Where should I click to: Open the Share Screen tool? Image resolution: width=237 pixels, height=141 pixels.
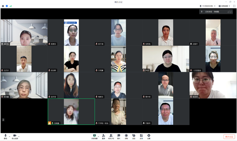[x=94, y=136]
